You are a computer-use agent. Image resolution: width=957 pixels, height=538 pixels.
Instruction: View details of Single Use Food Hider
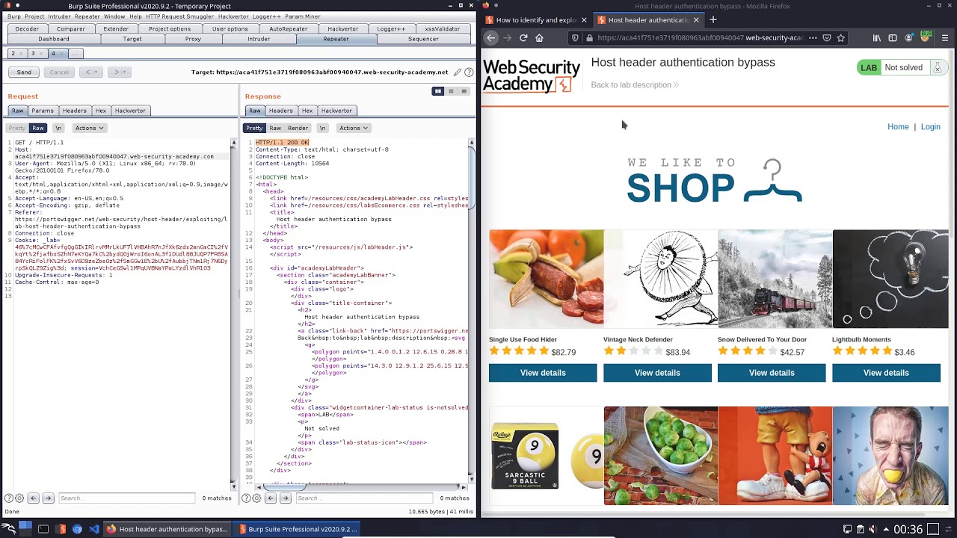click(x=543, y=373)
